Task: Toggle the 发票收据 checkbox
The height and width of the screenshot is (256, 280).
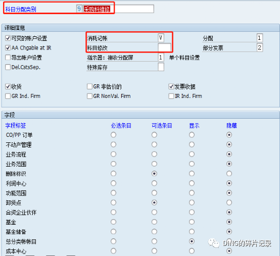Action: coord(171,86)
